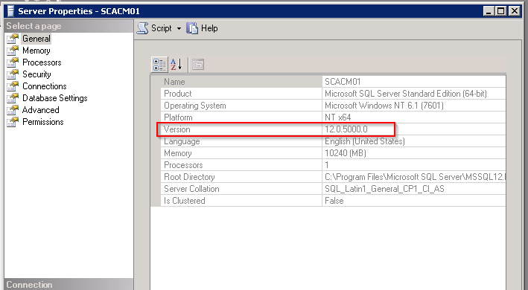
Task: Open the Permissions page
Action: [42, 122]
